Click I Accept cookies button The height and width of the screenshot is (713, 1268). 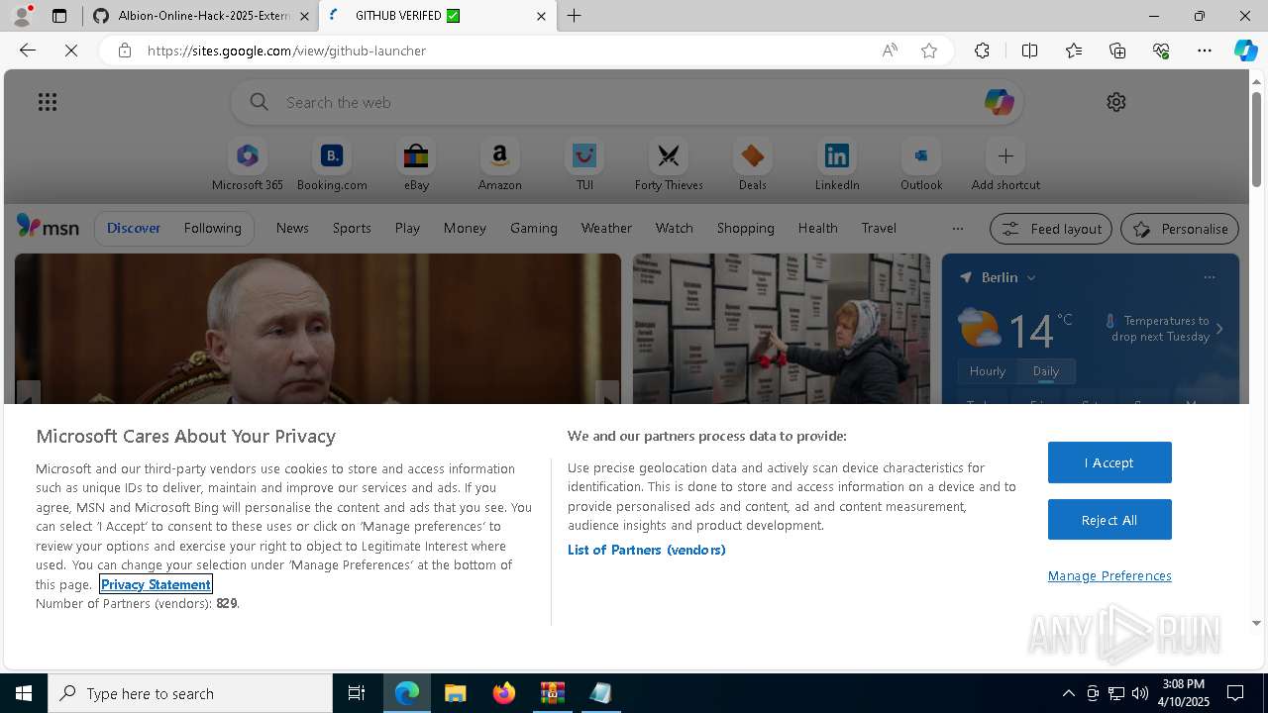[x=1109, y=462]
